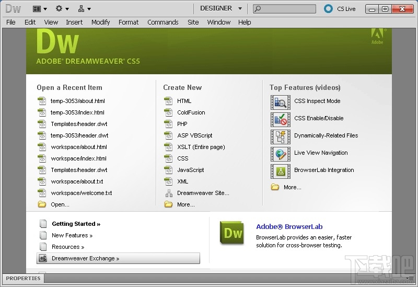Click the Getting Started page icon

click(x=43, y=224)
